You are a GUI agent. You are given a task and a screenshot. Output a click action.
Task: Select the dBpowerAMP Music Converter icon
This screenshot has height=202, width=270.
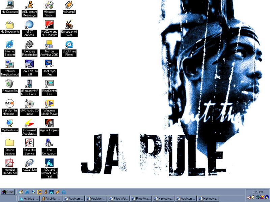[x=29, y=84]
